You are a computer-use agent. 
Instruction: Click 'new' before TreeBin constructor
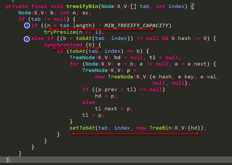click(x=141, y=128)
